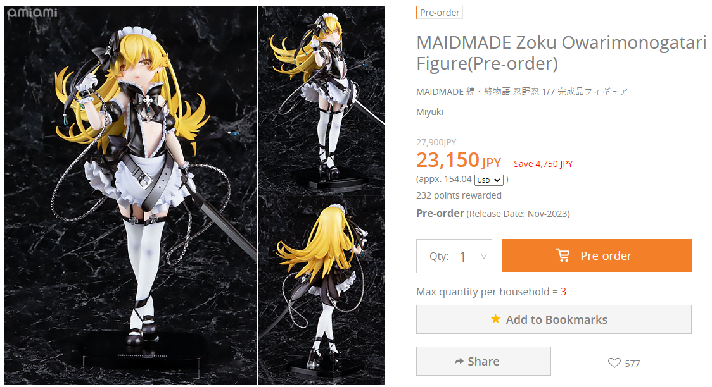Click the 23,150 JPY sale price
712x387 pixels.
[459, 161]
